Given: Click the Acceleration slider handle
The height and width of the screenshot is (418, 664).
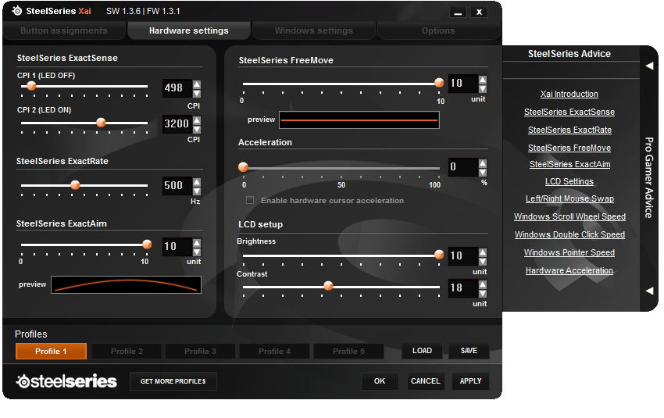Looking at the screenshot, I should point(243,167).
